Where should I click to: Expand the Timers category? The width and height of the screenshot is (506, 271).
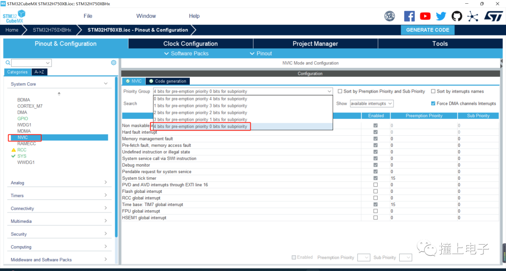pos(105,195)
